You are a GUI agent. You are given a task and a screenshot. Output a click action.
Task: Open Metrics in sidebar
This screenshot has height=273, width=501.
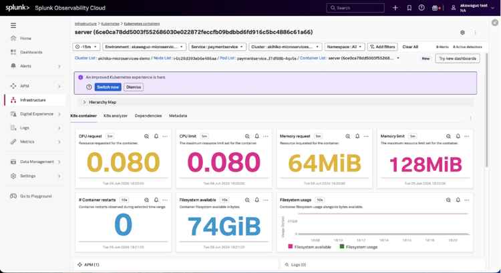[x=27, y=142]
